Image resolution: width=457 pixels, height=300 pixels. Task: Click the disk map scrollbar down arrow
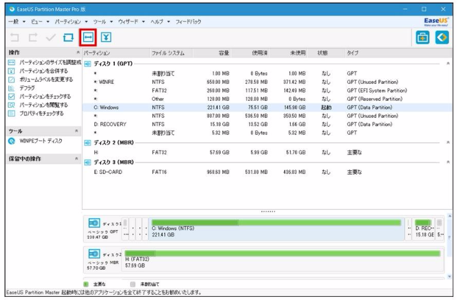[449, 277]
